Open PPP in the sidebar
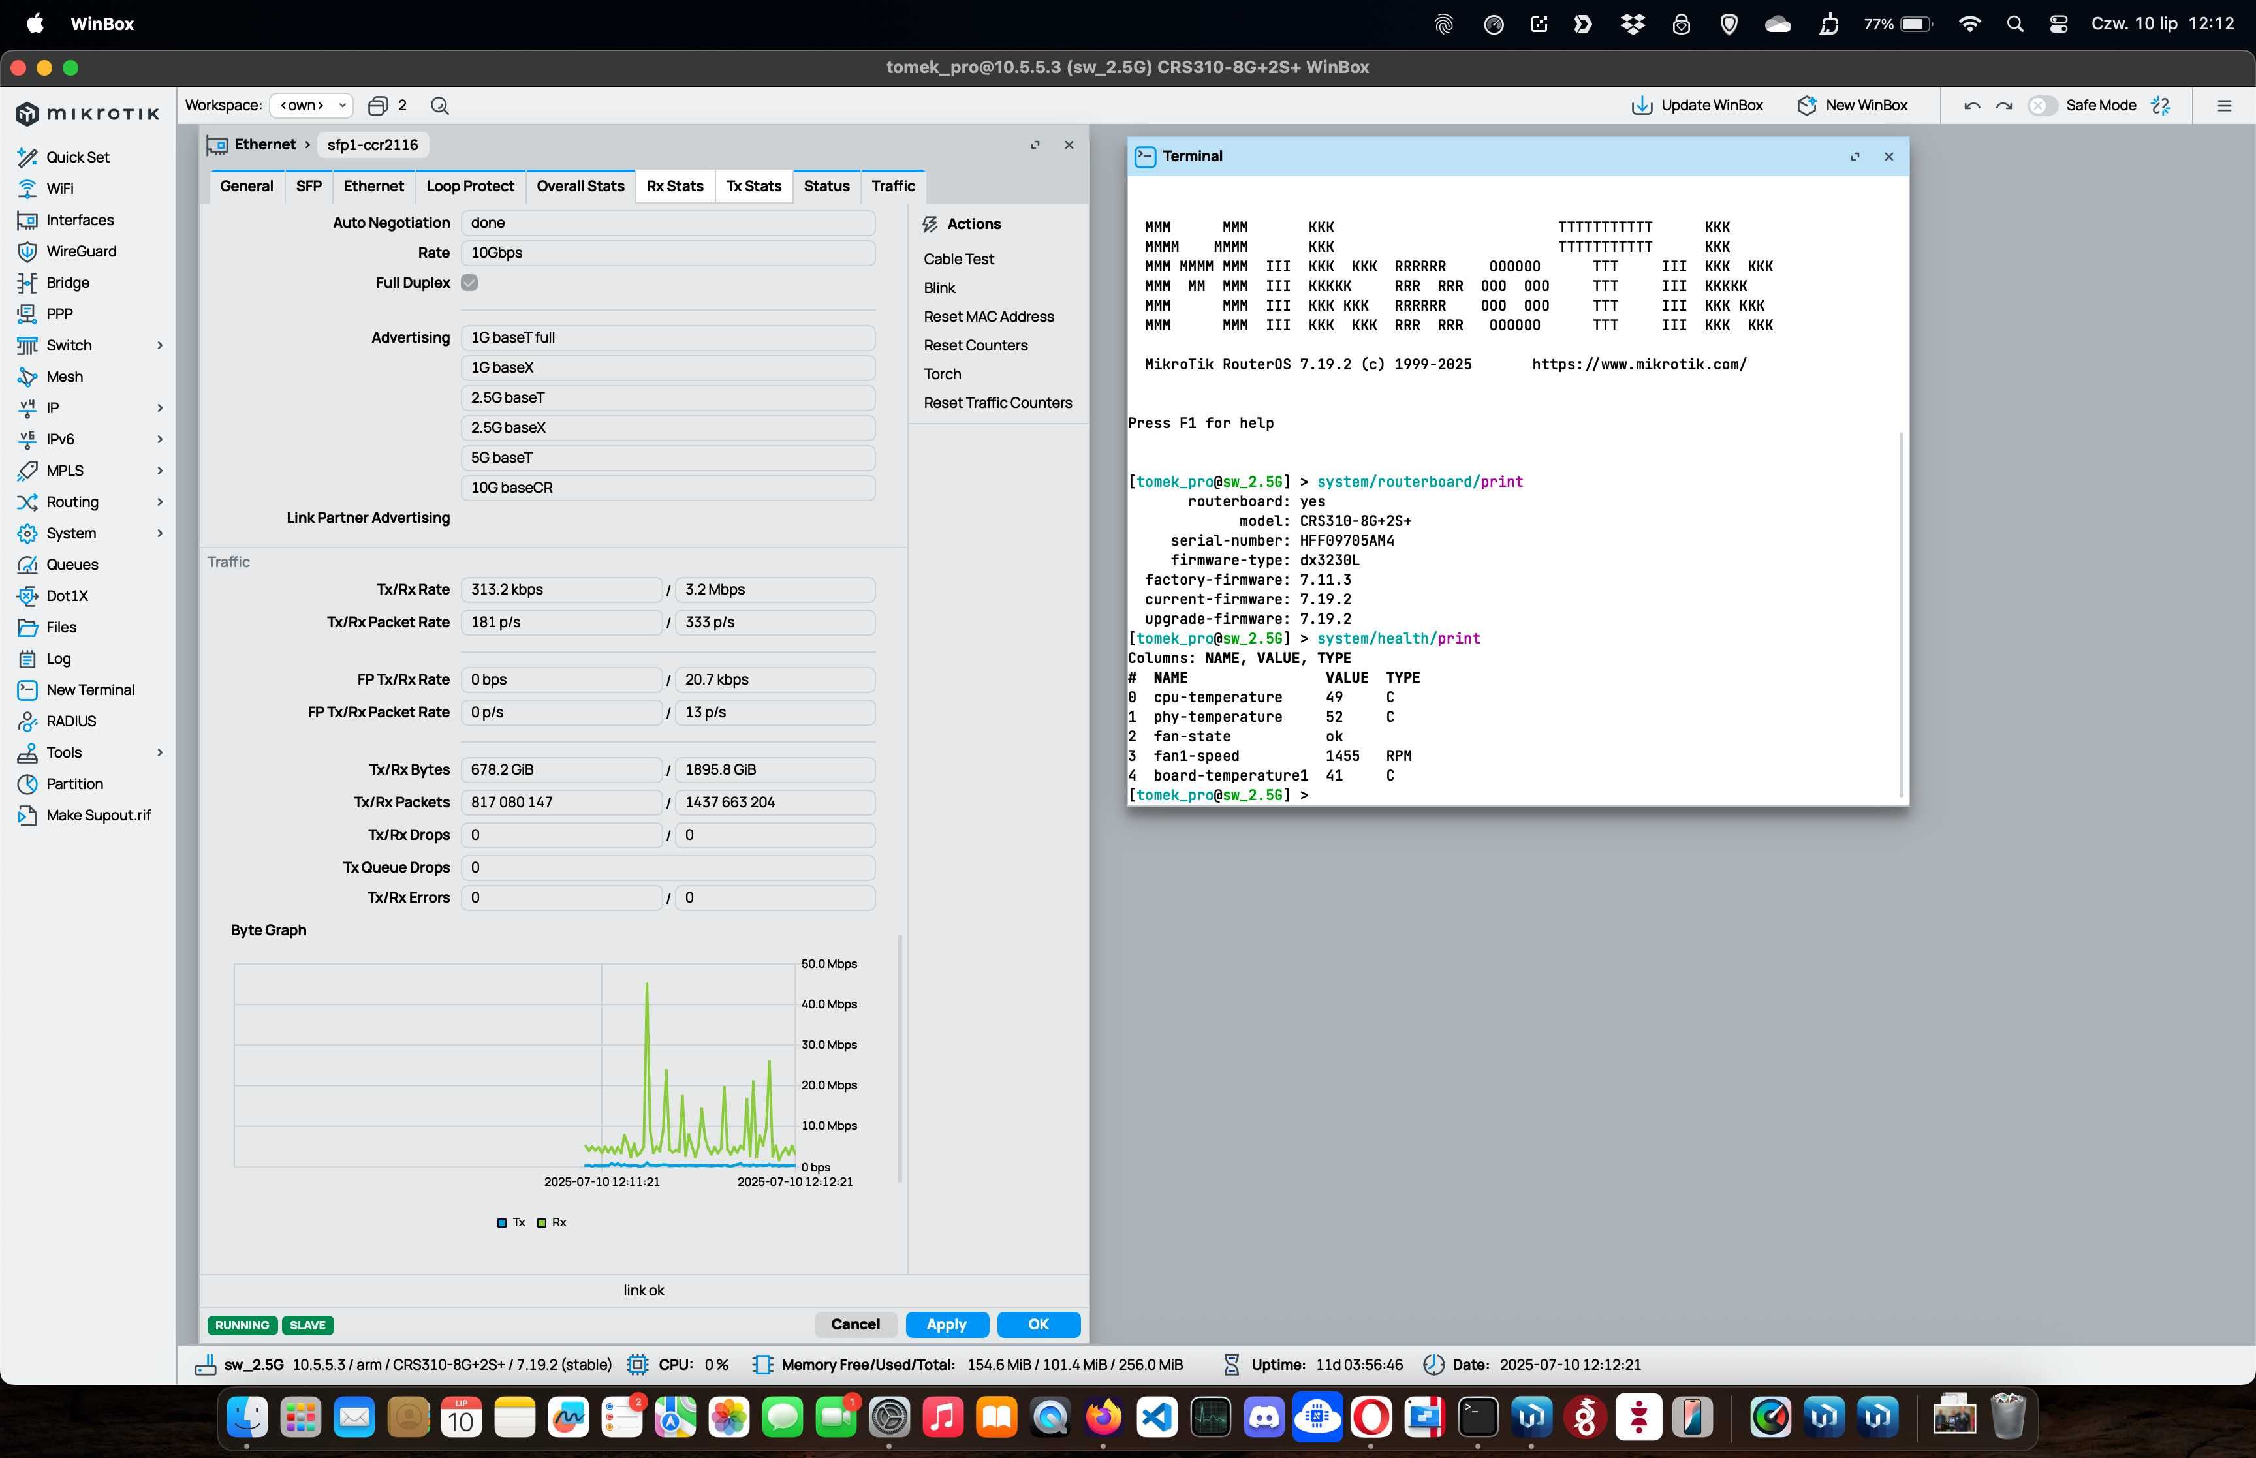 pos(59,313)
